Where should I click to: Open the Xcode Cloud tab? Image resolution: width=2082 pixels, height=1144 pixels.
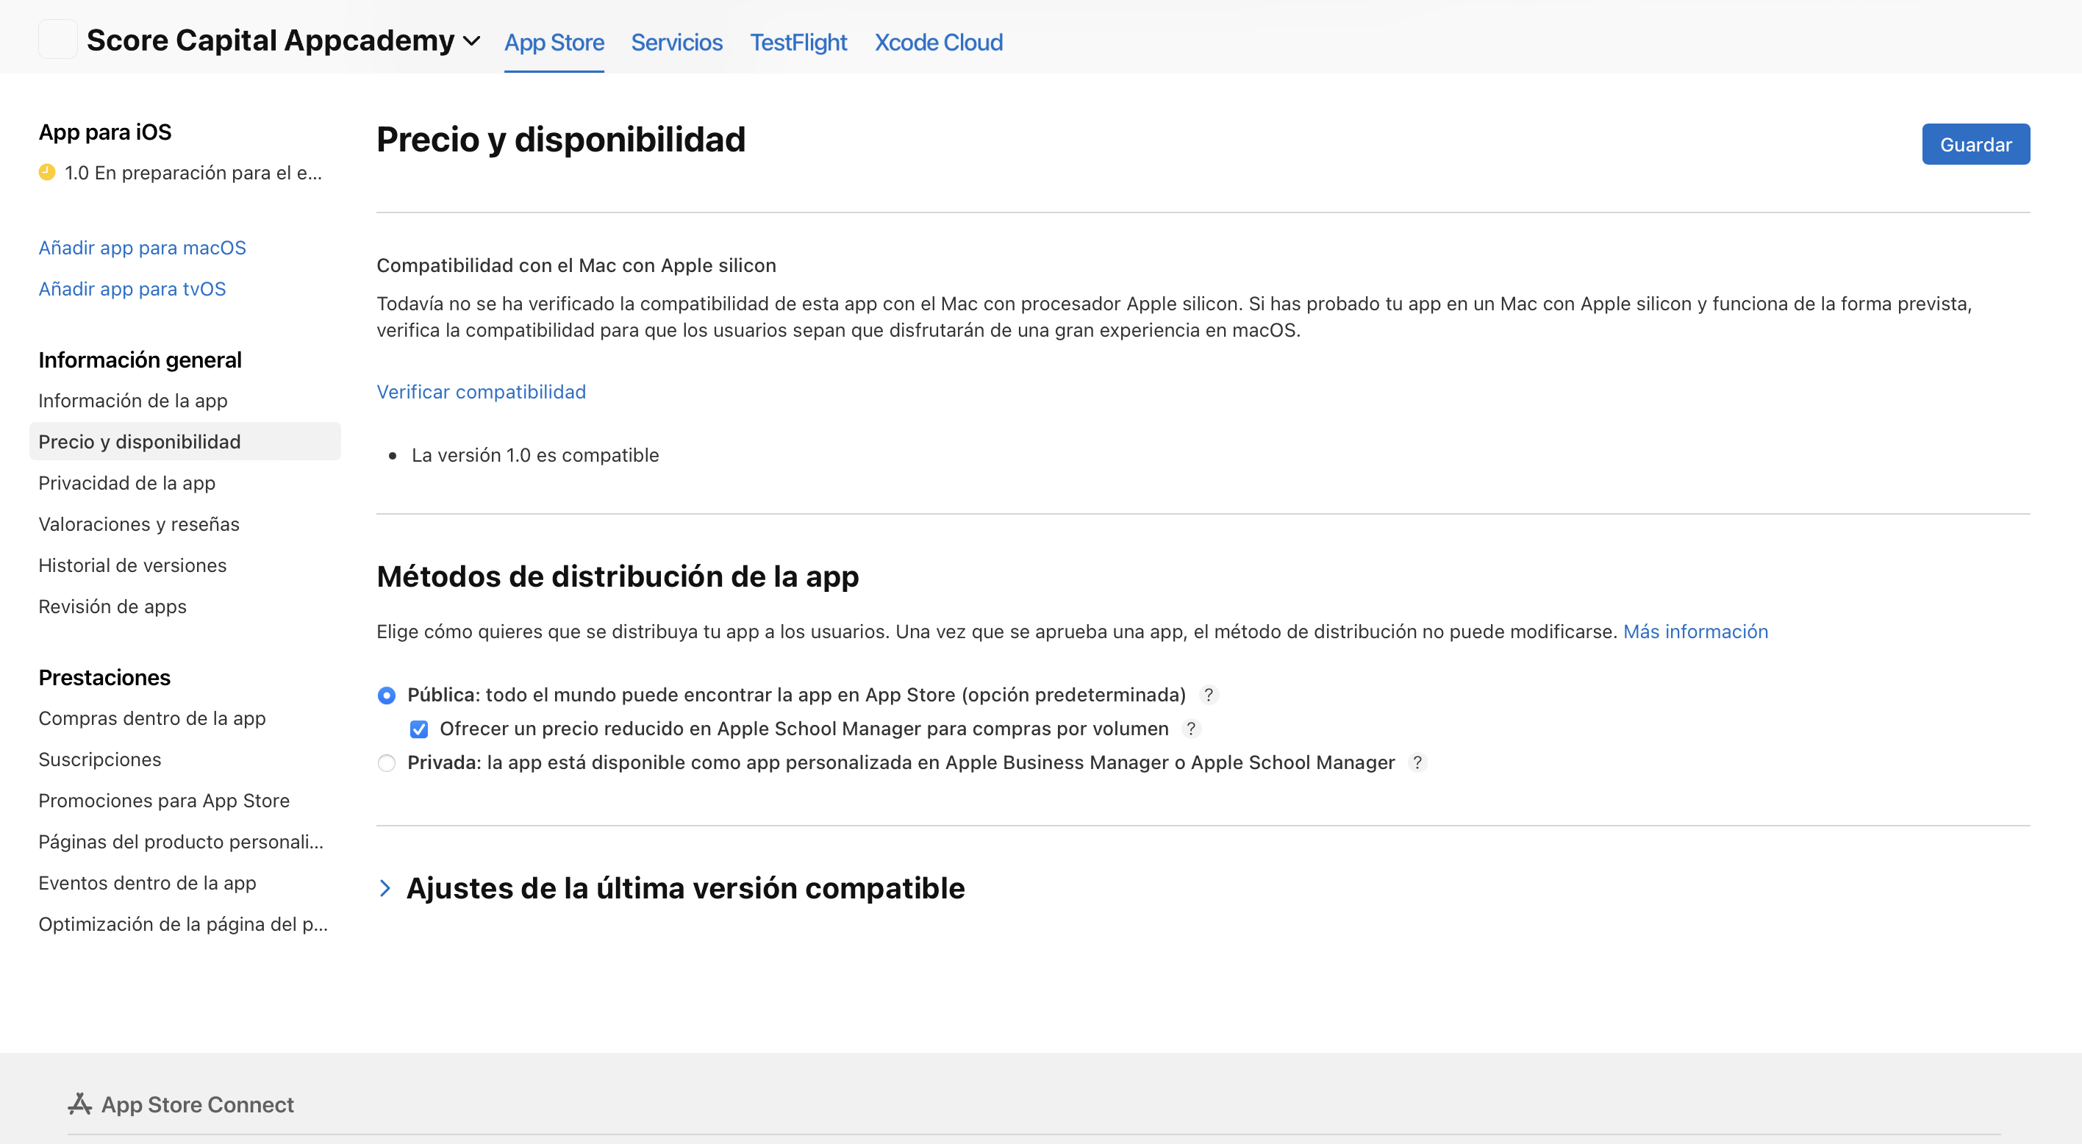click(938, 42)
